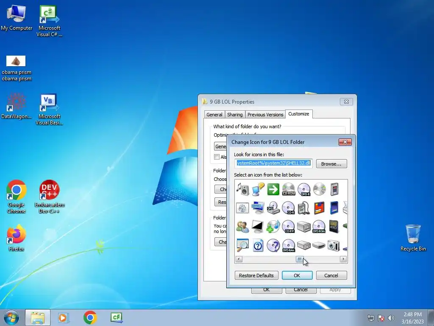The width and height of the screenshot is (434, 326).
Task: Click the Action Center flag tray icon
Action: tap(381, 318)
